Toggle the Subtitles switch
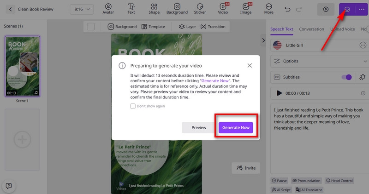 pos(346,77)
